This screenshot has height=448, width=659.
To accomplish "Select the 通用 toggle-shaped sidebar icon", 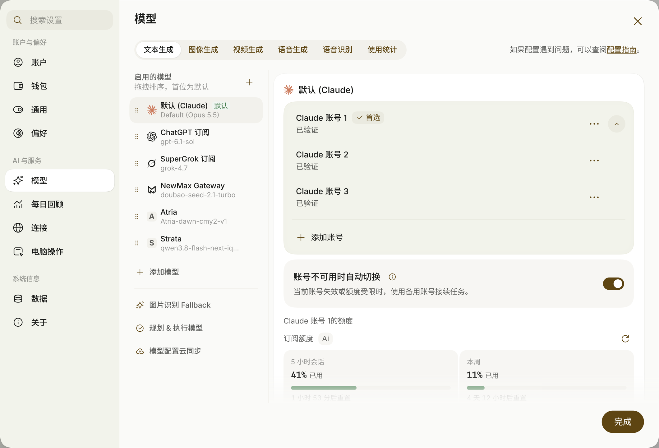I will click(18, 110).
